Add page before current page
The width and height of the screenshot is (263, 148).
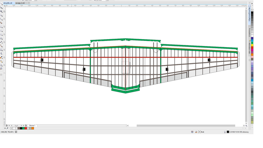[7, 125]
